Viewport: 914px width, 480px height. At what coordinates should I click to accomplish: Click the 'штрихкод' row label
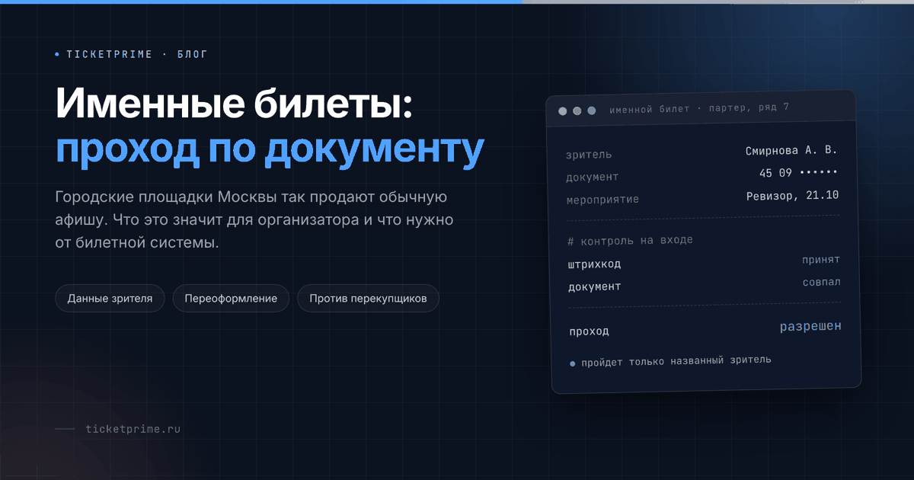click(594, 264)
